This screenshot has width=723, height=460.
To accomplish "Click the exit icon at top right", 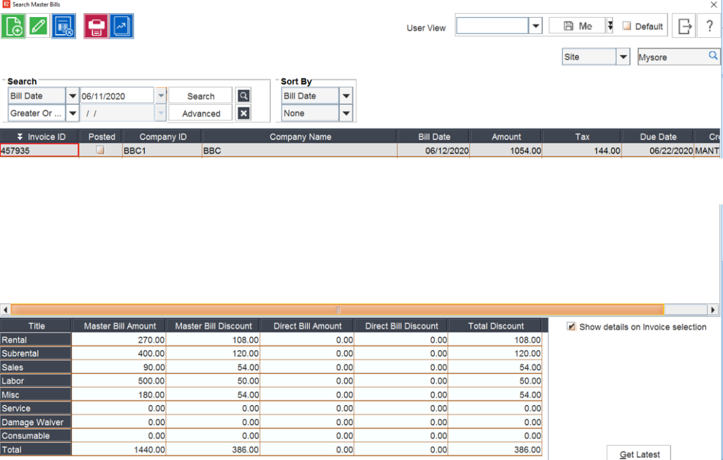I will click(x=684, y=26).
